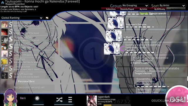Select the Farewell difficulty by ponbot
This screenshot has height=106, width=188.
146,48
